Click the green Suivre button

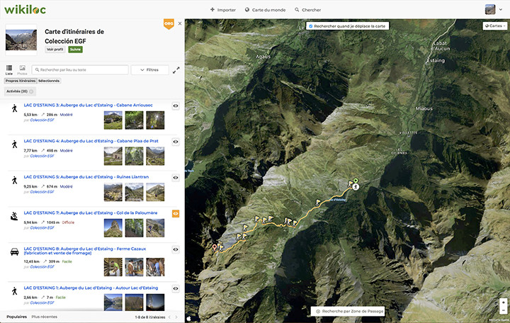(x=75, y=49)
